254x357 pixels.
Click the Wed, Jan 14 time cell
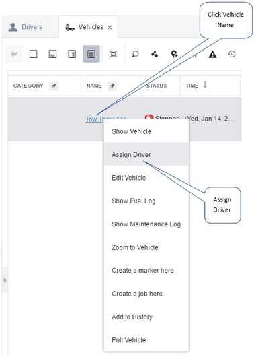[x=209, y=119]
